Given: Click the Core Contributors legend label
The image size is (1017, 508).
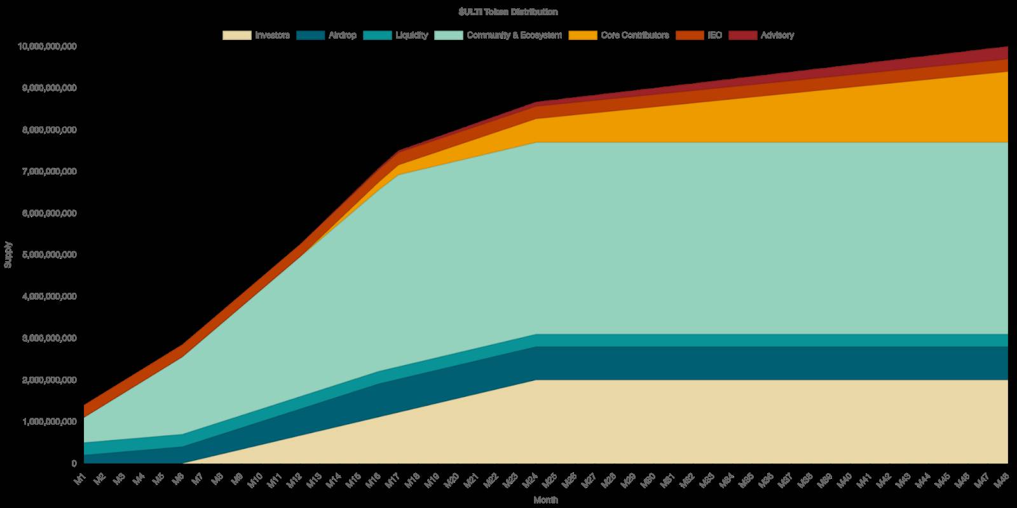Looking at the screenshot, I should pos(635,36).
